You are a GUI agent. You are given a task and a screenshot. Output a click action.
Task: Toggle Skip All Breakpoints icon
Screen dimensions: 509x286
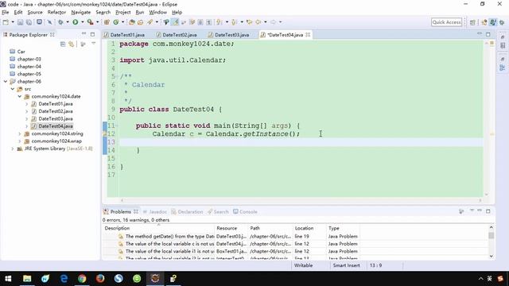click(49, 22)
